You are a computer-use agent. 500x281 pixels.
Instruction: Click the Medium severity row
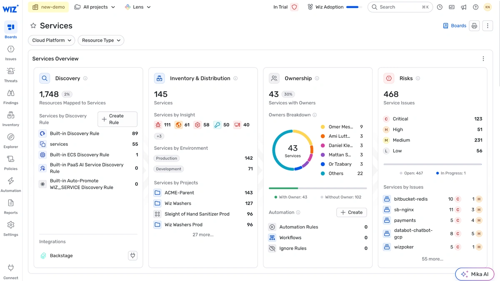click(x=432, y=140)
